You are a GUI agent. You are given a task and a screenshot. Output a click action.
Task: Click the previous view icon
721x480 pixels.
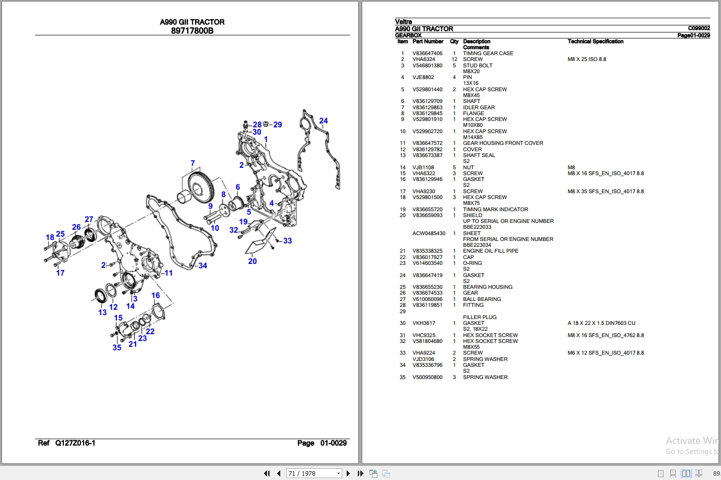pyautogui.click(x=373, y=473)
